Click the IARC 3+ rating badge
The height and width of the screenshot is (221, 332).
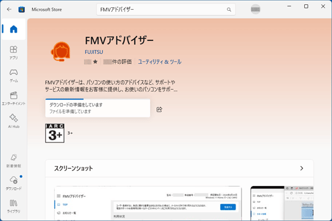point(55,133)
